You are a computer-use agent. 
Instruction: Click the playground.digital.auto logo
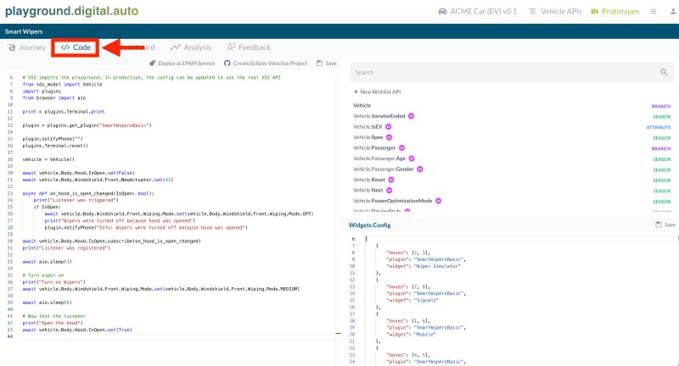tap(71, 11)
